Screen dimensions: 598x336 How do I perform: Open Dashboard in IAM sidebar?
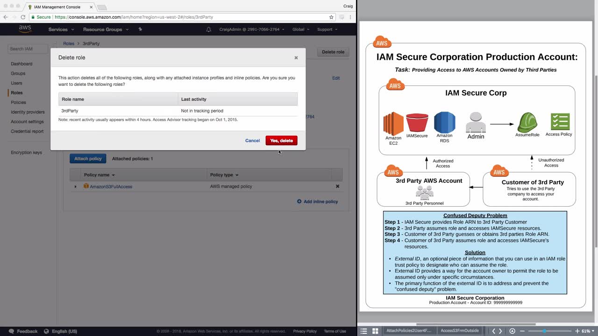21,64
